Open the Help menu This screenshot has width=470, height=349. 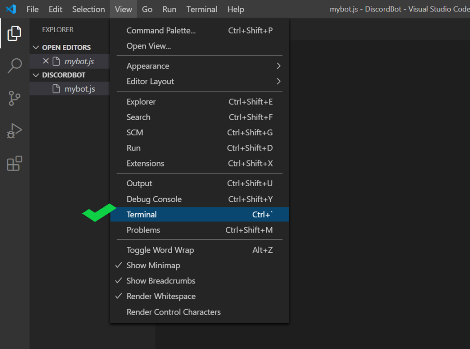[x=235, y=9]
